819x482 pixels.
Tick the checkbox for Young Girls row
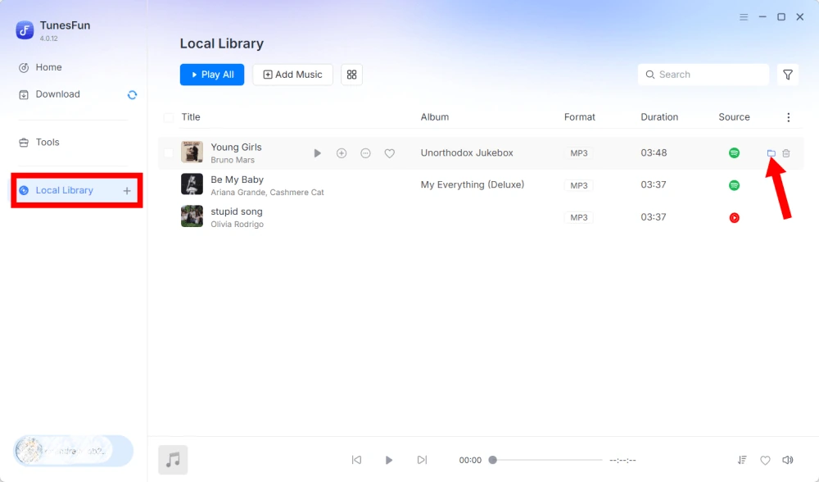tap(169, 153)
